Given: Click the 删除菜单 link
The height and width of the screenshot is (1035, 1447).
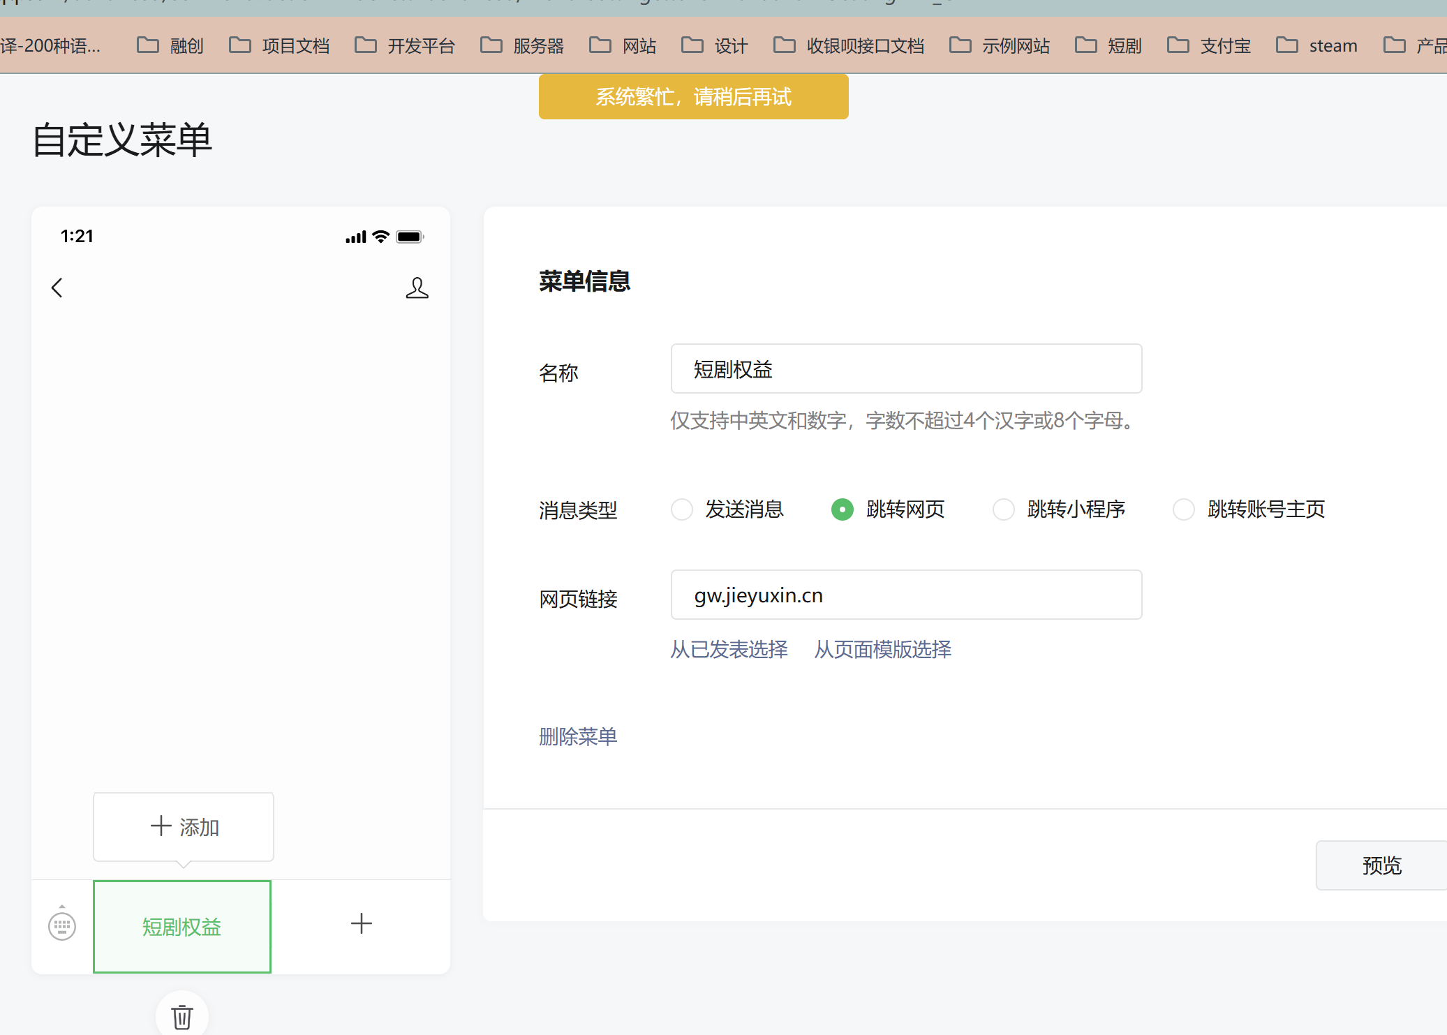Looking at the screenshot, I should pos(578,737).
